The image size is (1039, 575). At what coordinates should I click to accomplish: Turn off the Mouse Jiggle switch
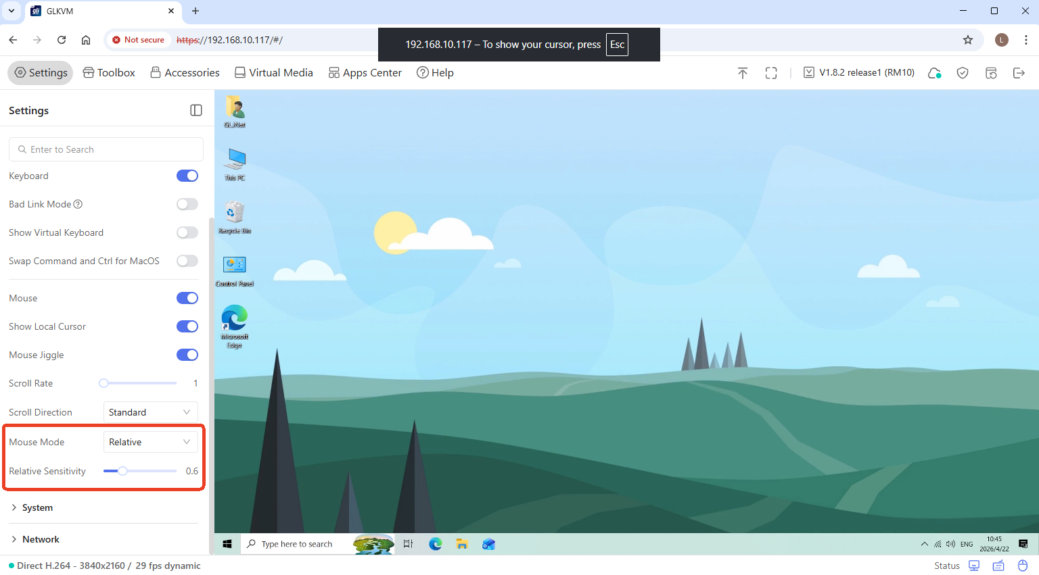[187, 355]
